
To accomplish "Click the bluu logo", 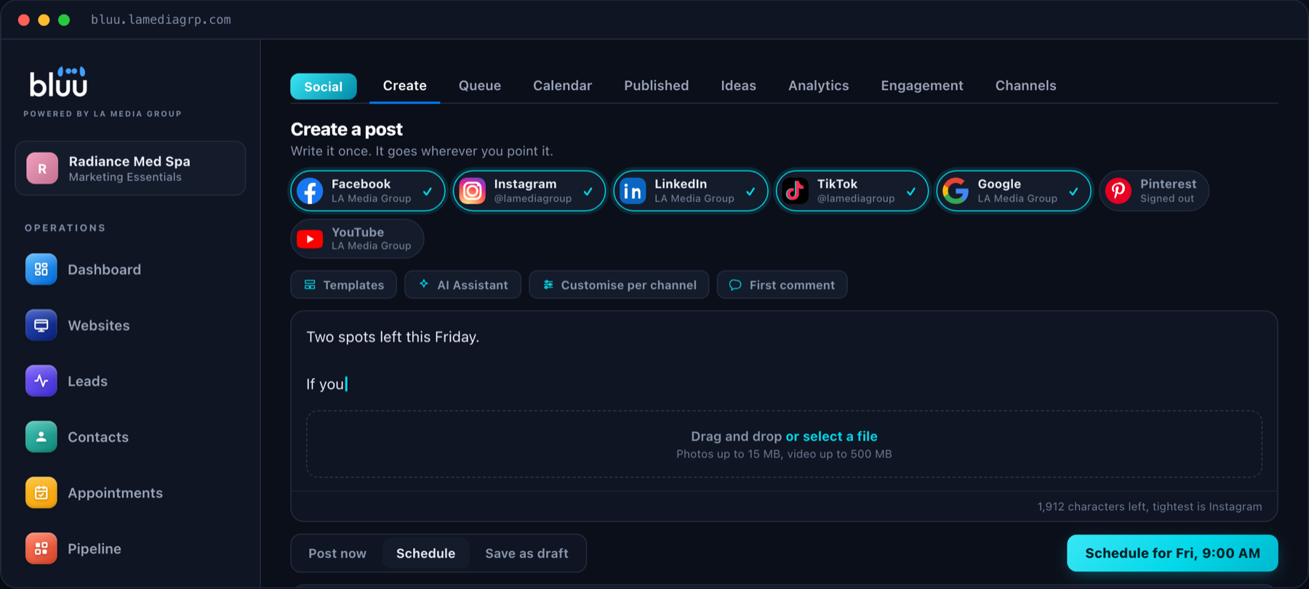I will point(58,82).
